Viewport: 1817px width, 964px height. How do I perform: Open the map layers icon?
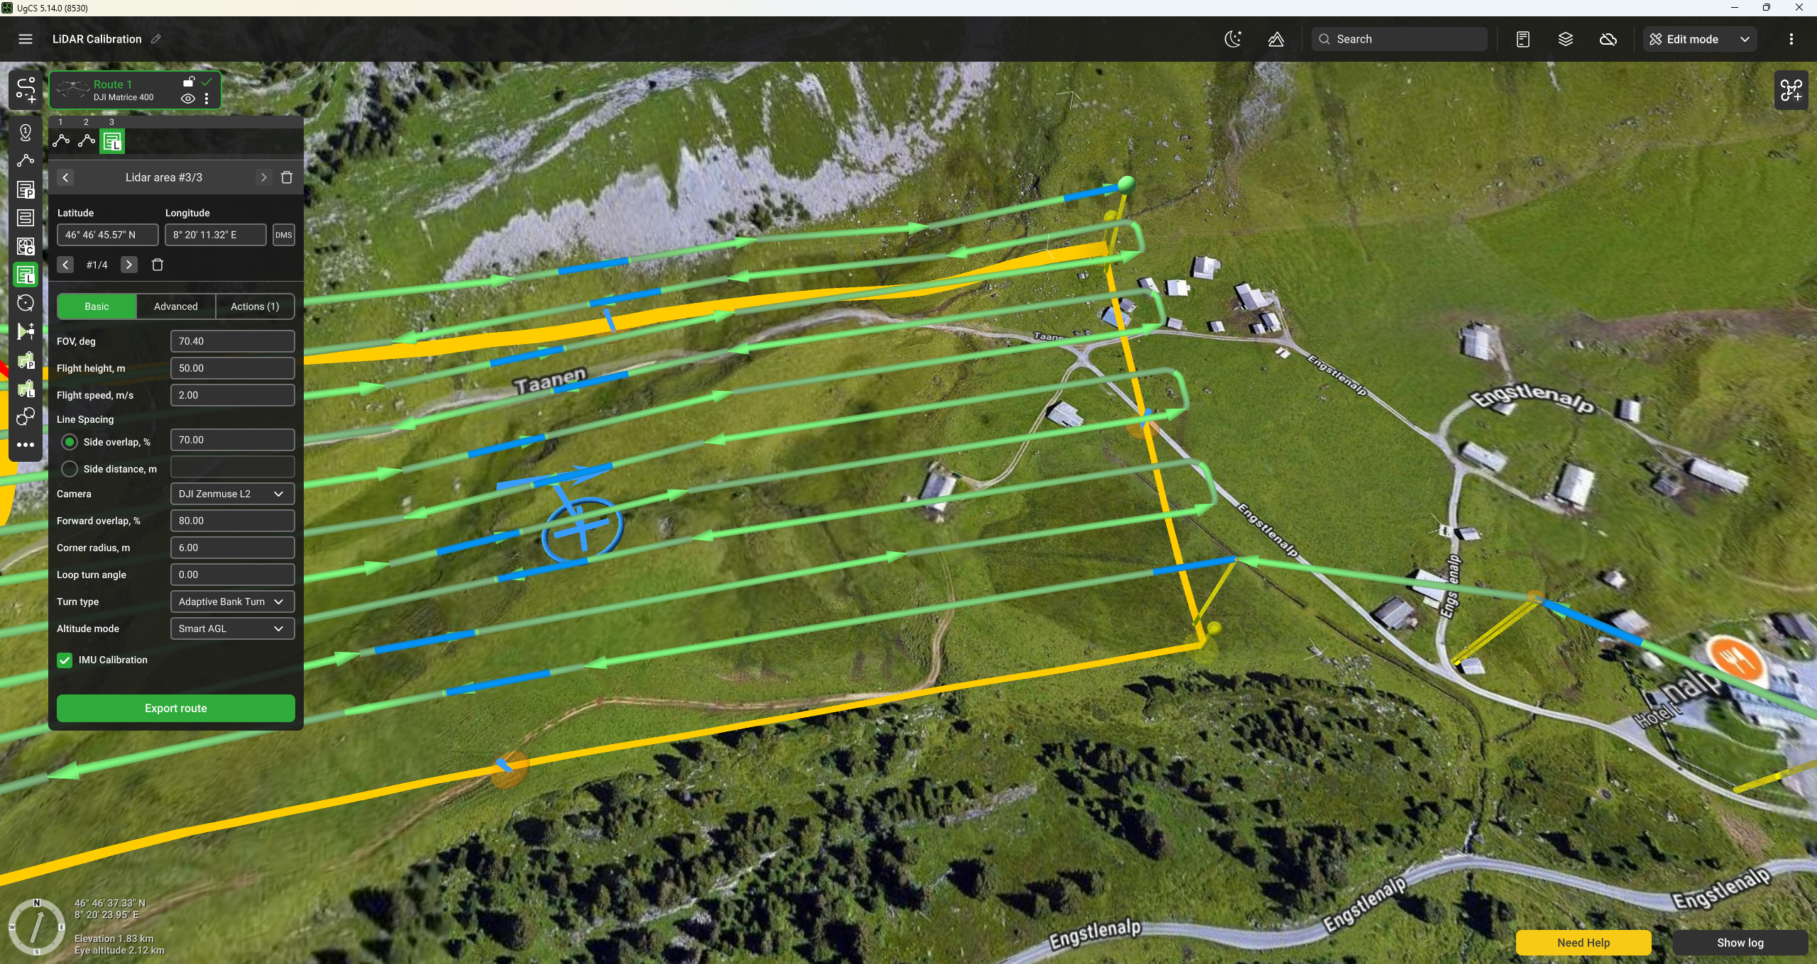point(1565,39)
